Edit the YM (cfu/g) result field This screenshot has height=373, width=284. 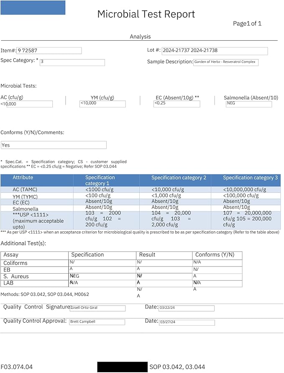coord(102,104)
